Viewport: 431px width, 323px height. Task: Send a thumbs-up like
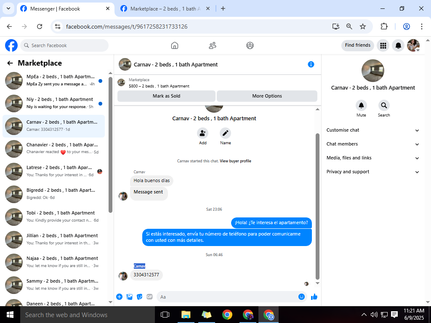coord(314,297)
